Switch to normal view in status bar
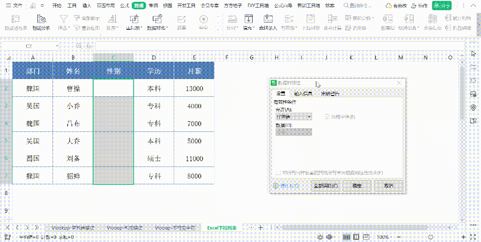 coord(346,237)
